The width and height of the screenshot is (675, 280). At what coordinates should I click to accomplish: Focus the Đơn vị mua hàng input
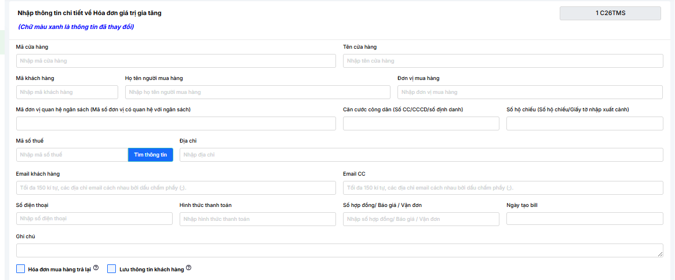click(x=530, y=92)
